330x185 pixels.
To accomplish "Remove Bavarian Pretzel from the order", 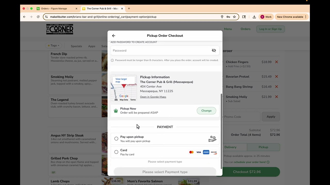I will [276, 77].
